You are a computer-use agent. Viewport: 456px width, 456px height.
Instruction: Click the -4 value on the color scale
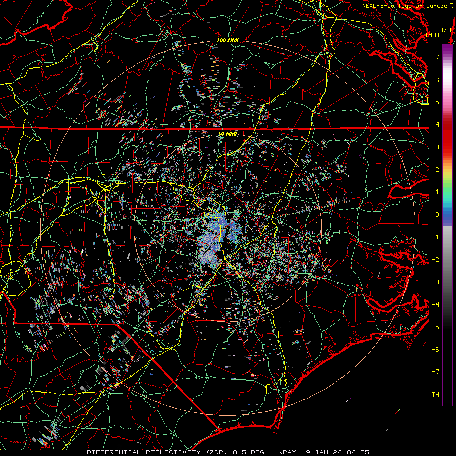pyautogui.click(x=435, y=305)
